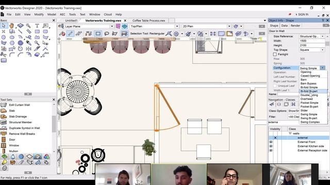The image size is (330, 185).
Task: Click the Slab tool icon in Tool Sets
Action: (4, 110)
